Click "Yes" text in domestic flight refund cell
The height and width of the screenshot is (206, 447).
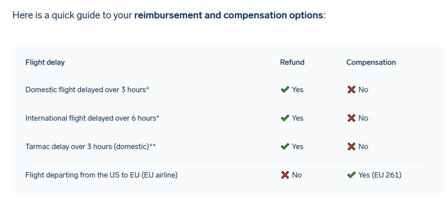(x=298, y=89)
